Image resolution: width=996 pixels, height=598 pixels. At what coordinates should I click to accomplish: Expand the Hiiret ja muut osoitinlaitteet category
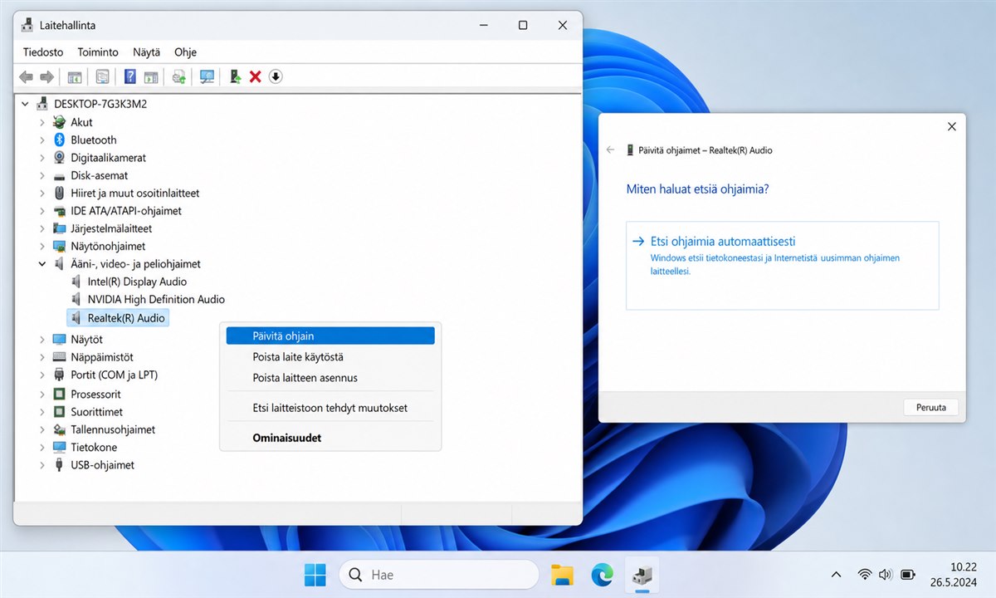pyautogui.click(x=42, y=193)
